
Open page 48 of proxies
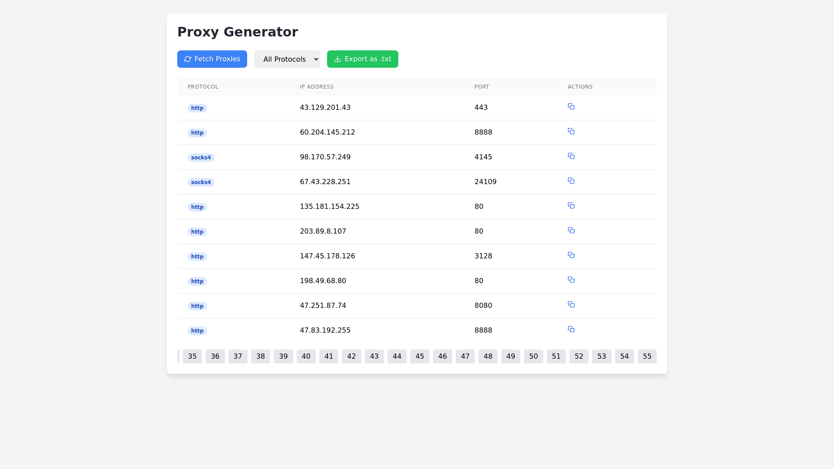click(x=488, y=357)
